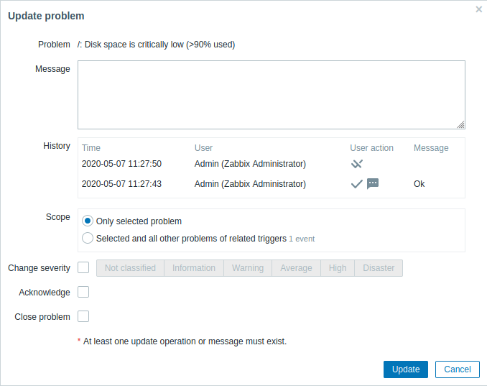The width and height of the screenshot is (487, 386).
Task: Choose Information severity level
Action: coord(194,268)
